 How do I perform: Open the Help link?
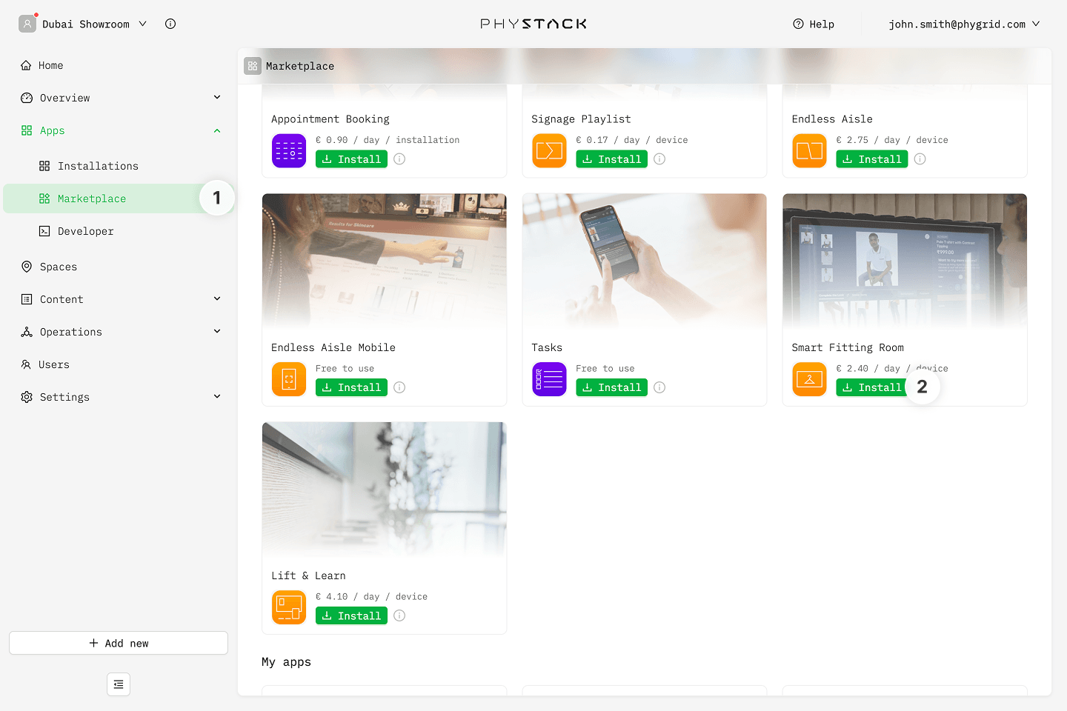814,24
